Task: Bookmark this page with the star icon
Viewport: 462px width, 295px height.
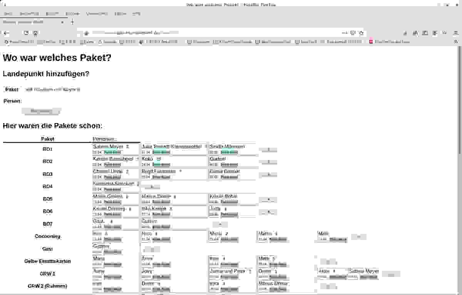Action: [361, 33]
